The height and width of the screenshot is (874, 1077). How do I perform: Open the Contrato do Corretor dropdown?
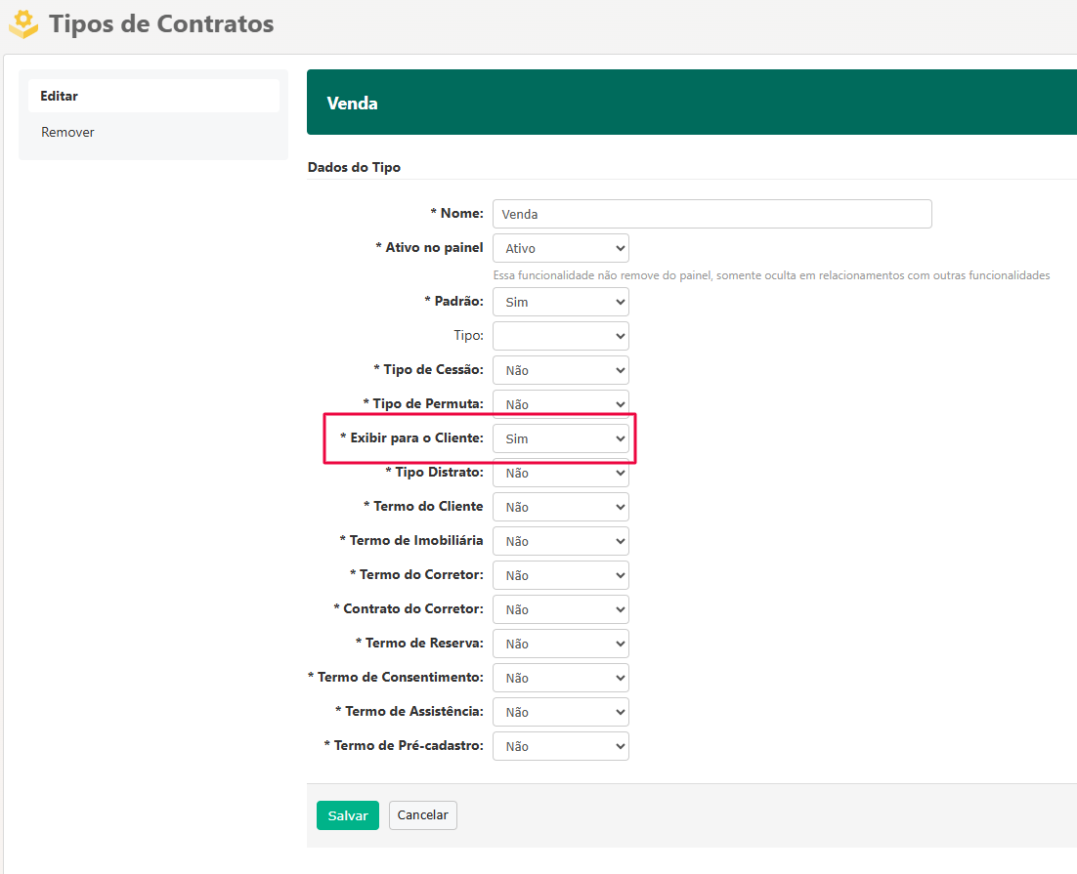(560, 609)
